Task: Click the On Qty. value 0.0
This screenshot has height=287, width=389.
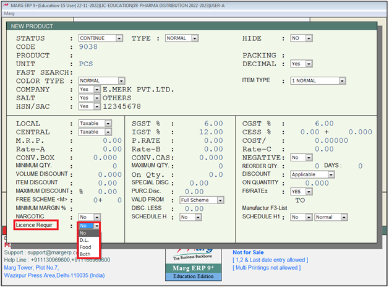Action: tap(216, 175)
